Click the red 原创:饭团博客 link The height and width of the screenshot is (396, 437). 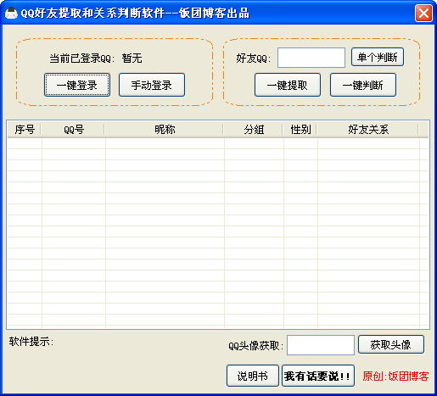click(x=395, y=376)
